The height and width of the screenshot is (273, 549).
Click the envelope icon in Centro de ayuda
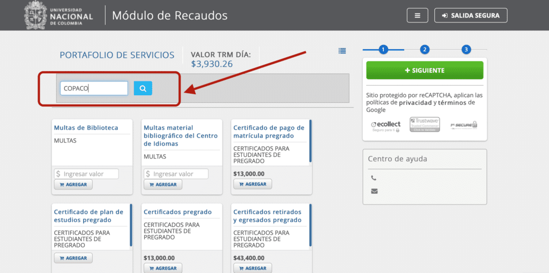click(x=374, y=191)
